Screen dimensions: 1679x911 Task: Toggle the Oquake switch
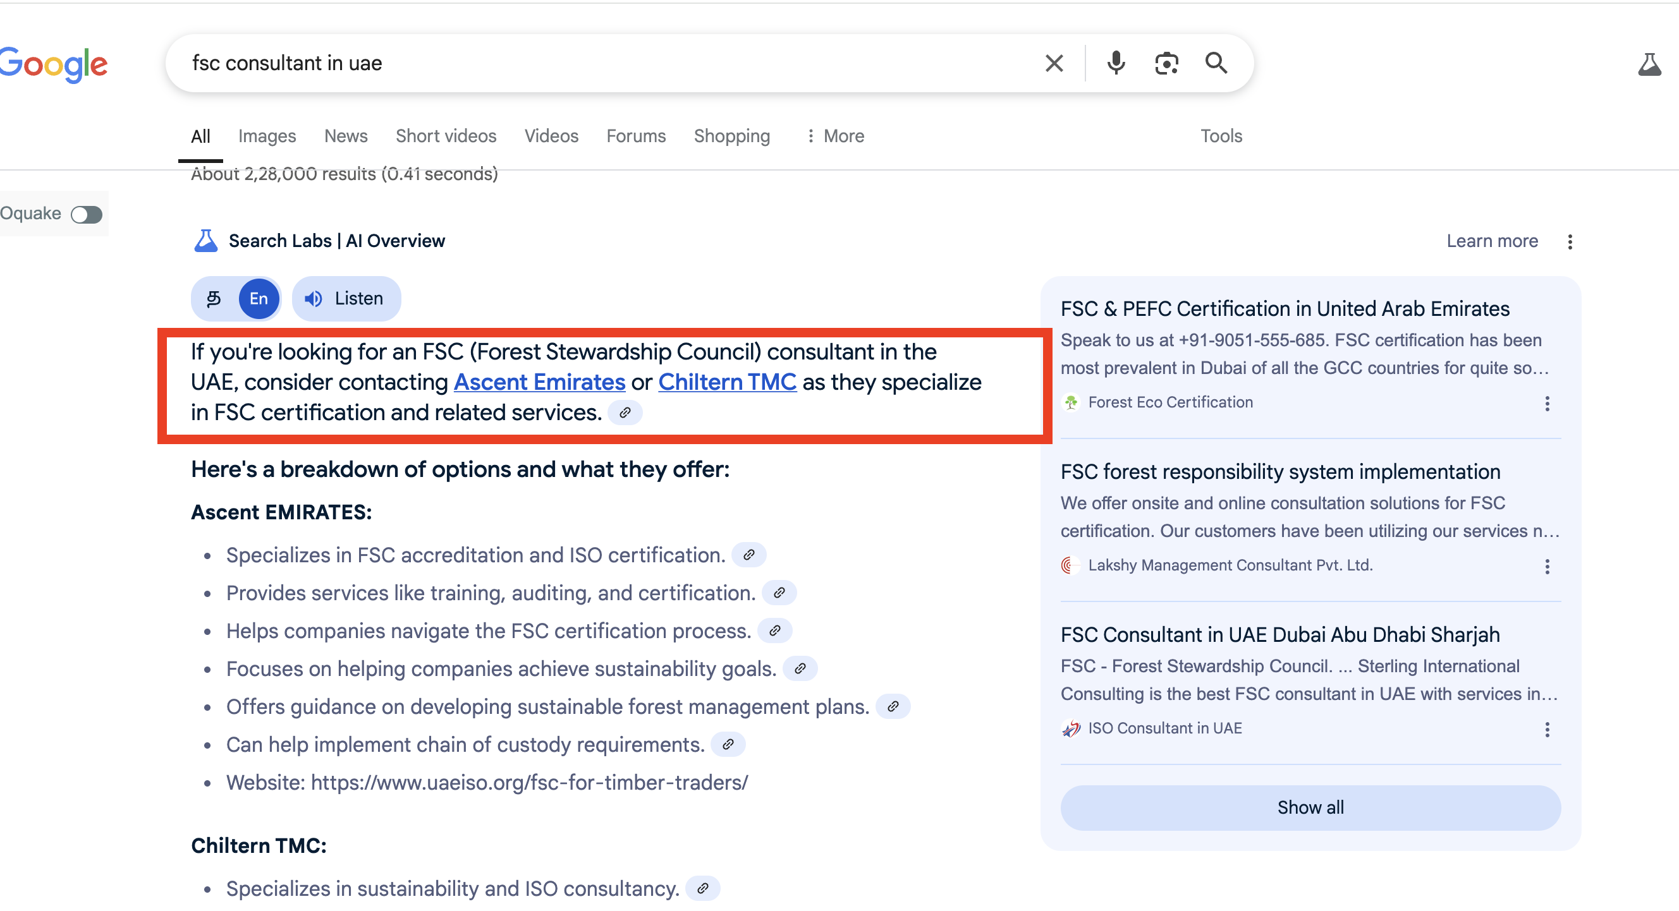[x=87, y=214]
